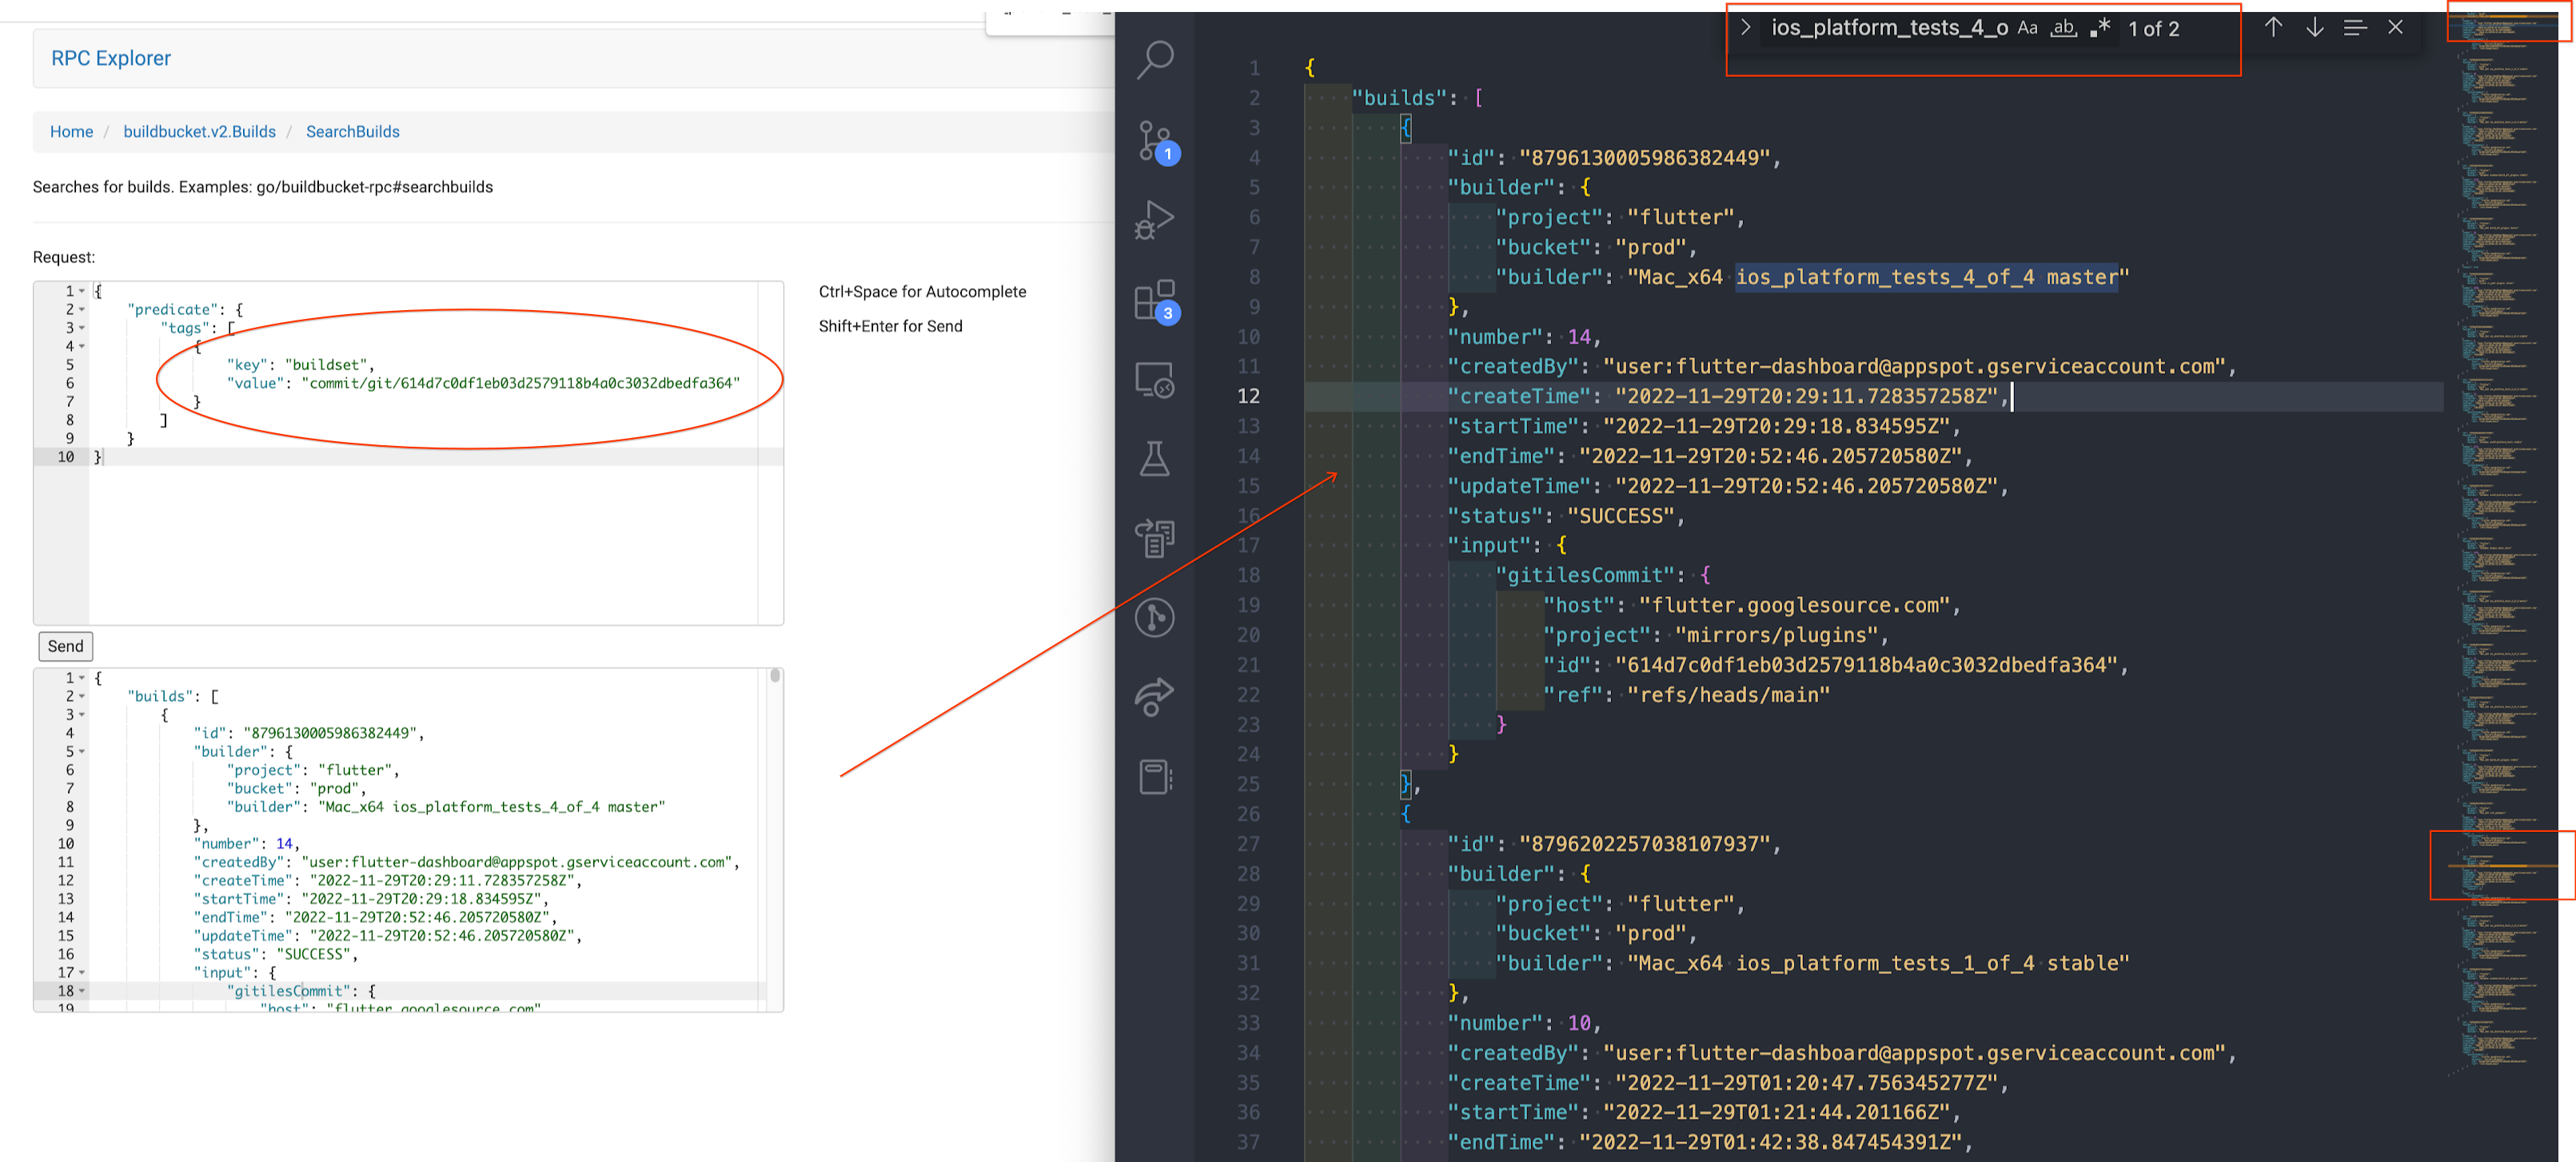Viewport: 2576px width, 1162px height.
Task: Collapse the builder object on line 5
Action: click(79, 751)
